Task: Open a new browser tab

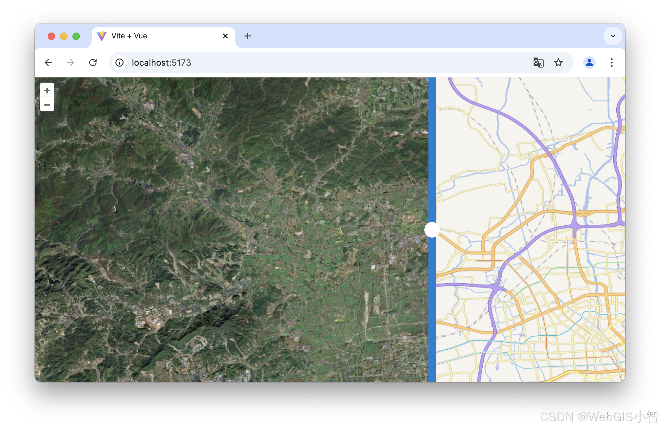Action: pos(247,36)
